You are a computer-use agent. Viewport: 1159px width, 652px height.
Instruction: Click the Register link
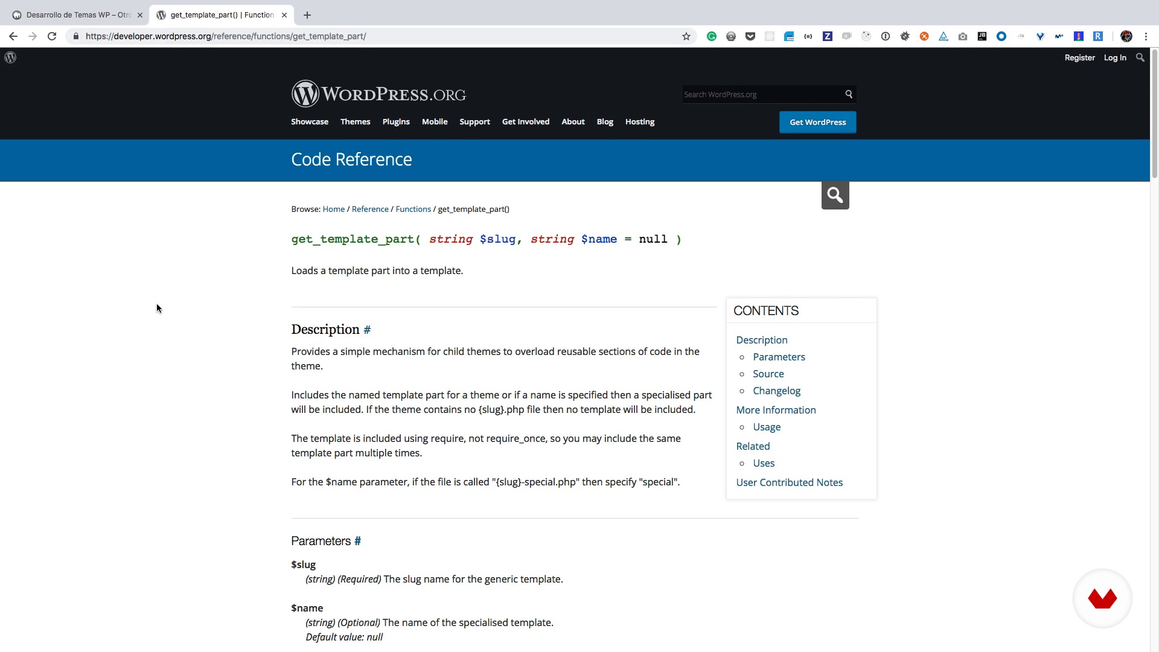(x=1079, y=57)
